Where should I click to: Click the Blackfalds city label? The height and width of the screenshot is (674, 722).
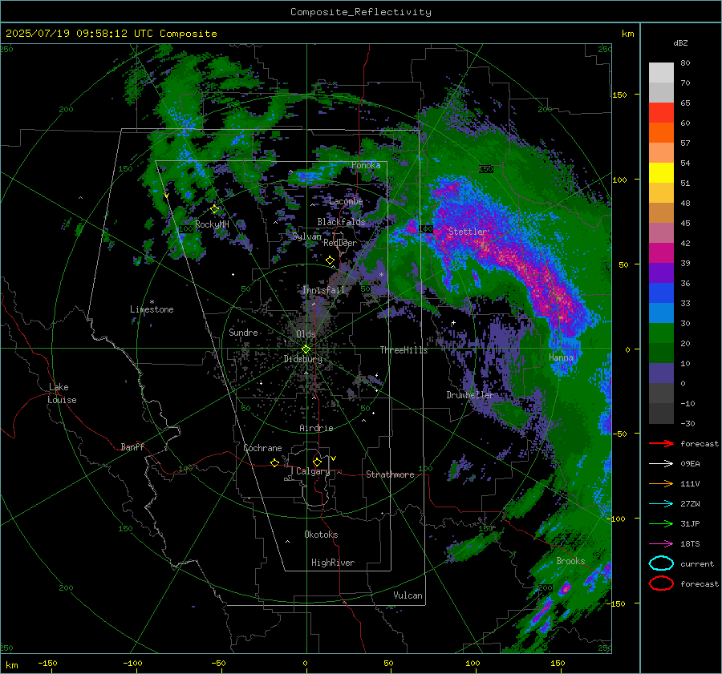[x=341, y=222]
